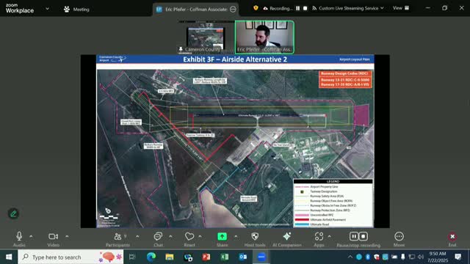Click Recording status label
Image resolution: width=470 pixels, height=264 pixels.
[281, 8]
